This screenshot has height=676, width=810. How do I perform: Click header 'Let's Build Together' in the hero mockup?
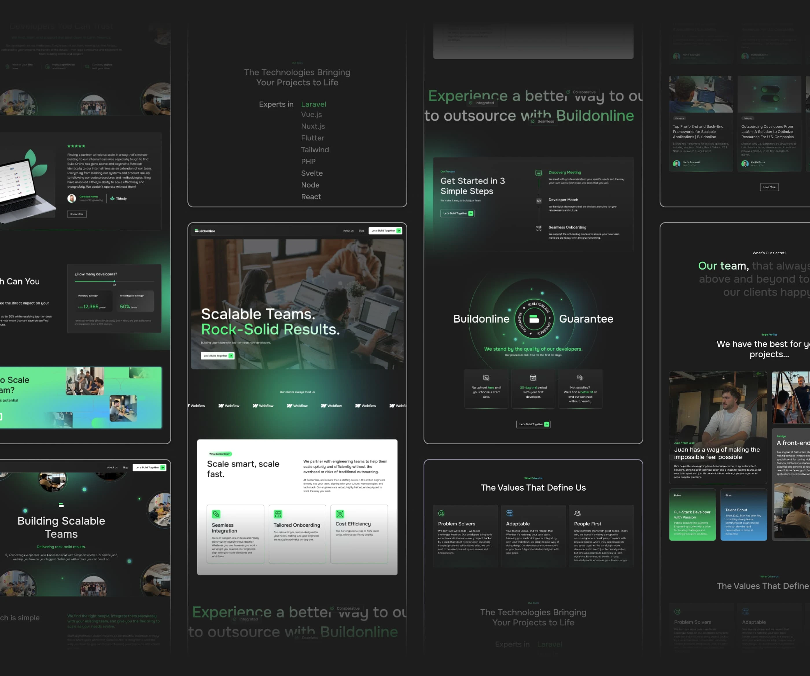point(385,231)
